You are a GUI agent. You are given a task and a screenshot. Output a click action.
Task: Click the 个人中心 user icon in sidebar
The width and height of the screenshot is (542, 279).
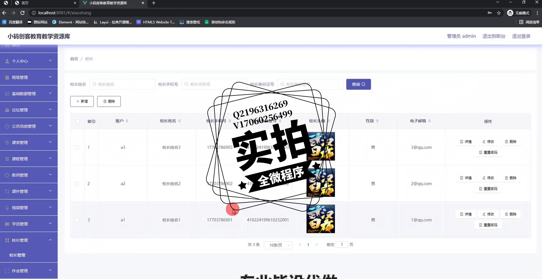pyautogui.click(x=7, y=61)
